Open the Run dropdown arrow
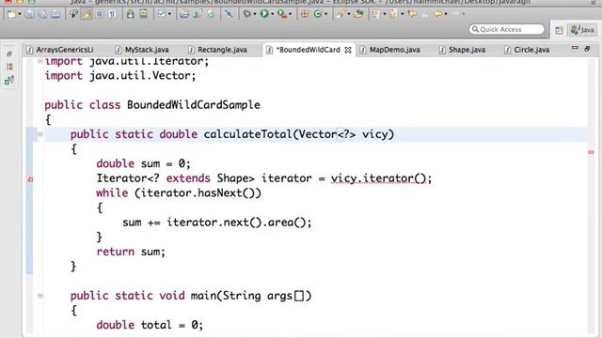Image resolution: width=602 pixels, height=338 pixels. tap(272, 14)
